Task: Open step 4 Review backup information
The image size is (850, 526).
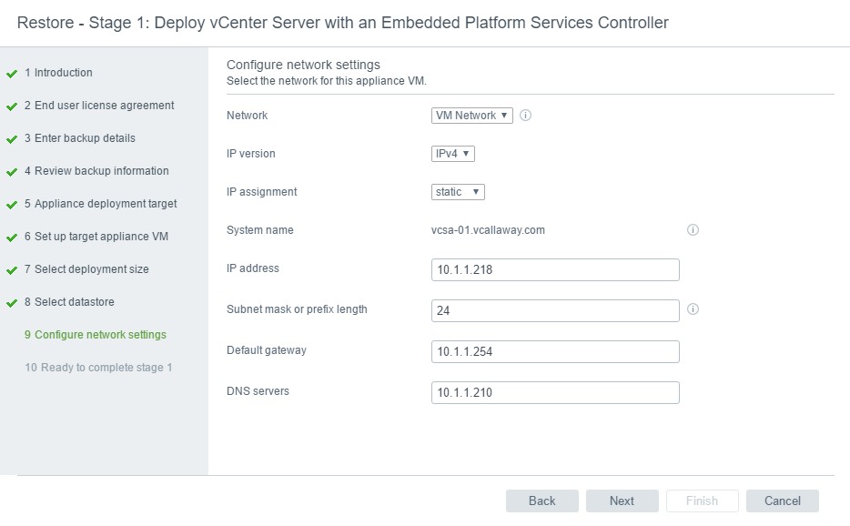Action: pos(96,171)
